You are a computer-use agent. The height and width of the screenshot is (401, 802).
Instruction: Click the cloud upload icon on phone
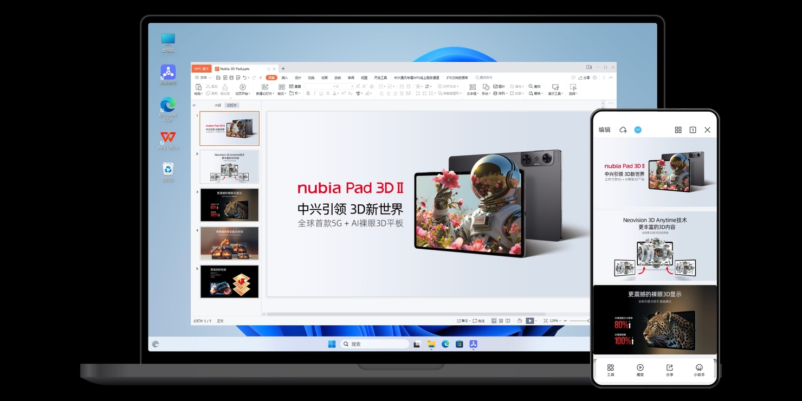(623, 130)
